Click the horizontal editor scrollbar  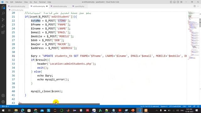pos(59,104)
